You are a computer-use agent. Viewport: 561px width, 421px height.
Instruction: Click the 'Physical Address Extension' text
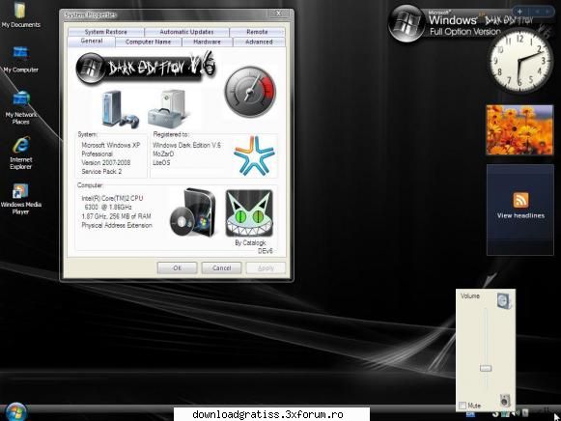(117, 225)
